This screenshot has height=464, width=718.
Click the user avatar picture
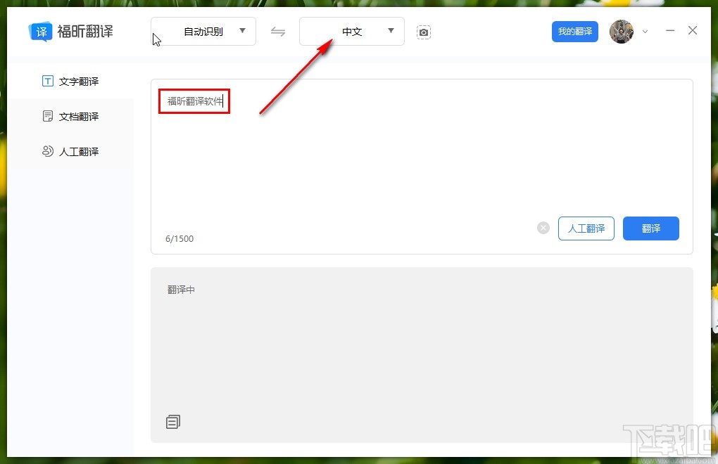tap(622, 32)
